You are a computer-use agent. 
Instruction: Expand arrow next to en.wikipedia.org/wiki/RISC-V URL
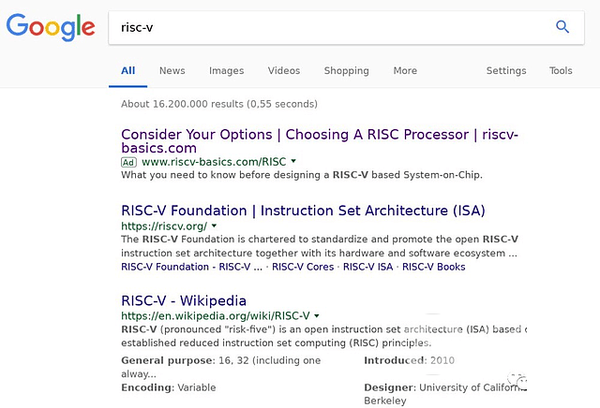(317, 315)
